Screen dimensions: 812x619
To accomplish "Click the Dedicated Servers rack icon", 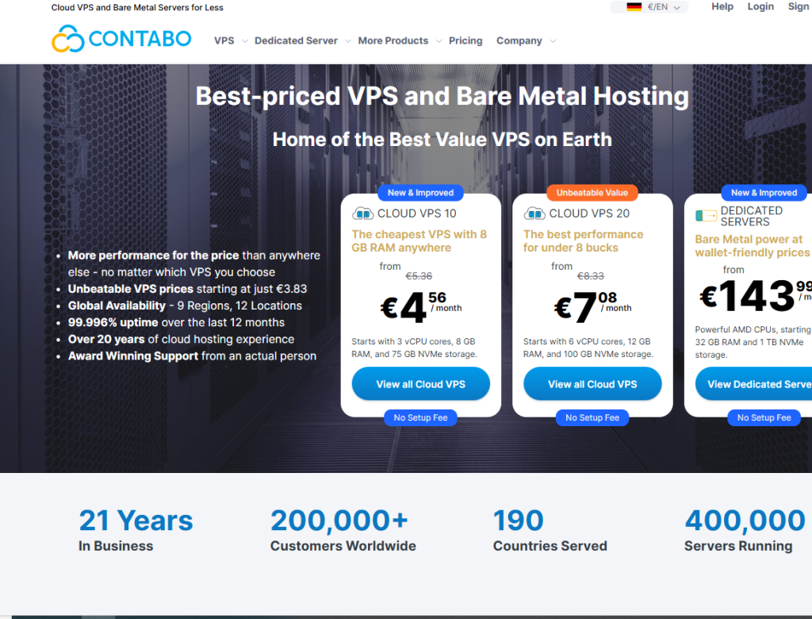I will click(706, 216).
